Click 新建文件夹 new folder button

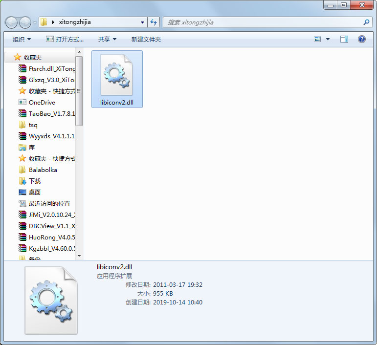[146, 39]
